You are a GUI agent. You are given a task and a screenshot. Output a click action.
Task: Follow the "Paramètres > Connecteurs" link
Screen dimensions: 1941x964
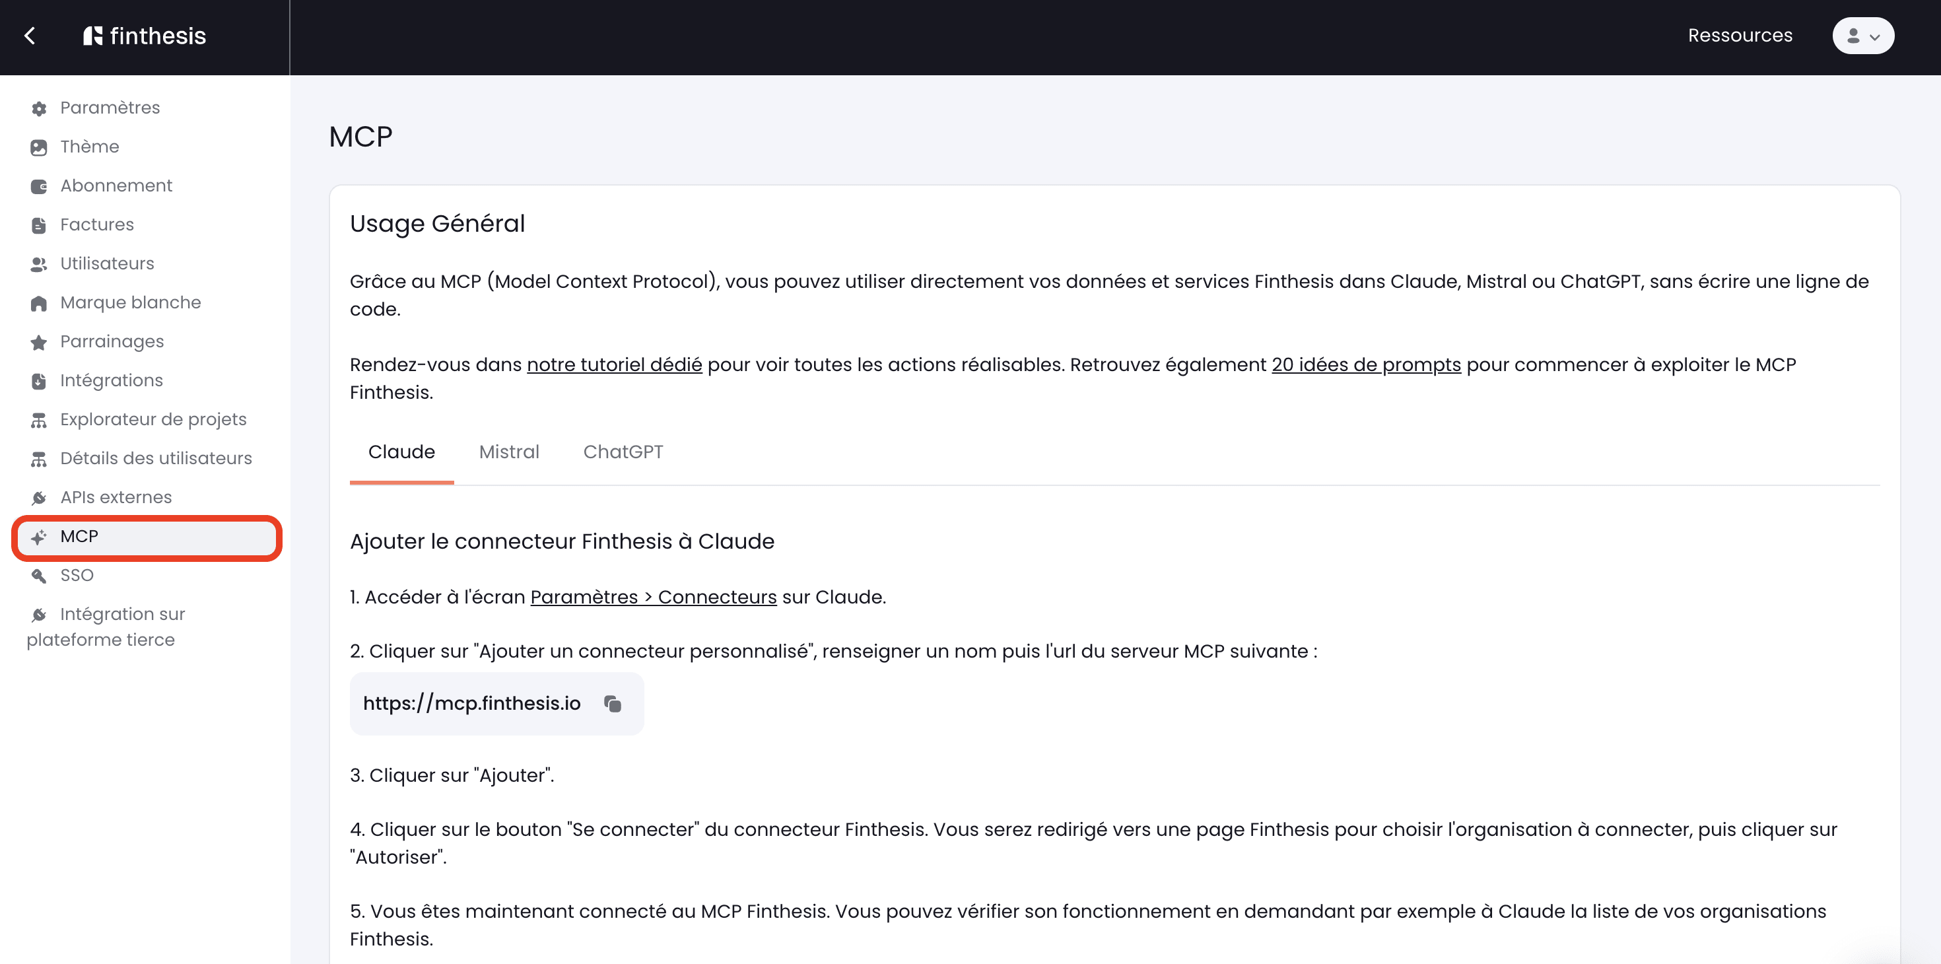click(654, 597)
